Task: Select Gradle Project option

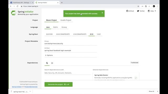Action: (66, 20)
